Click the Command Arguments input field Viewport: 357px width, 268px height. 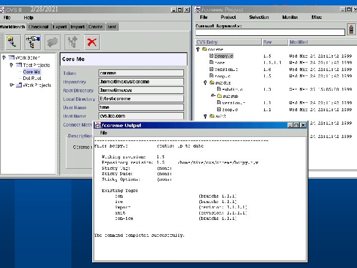tap(270, 32)
